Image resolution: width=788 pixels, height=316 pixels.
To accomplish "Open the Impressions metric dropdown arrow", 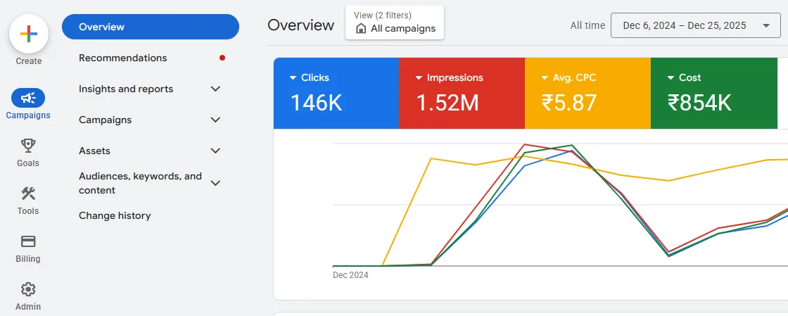I will click(x=419, y=78).
